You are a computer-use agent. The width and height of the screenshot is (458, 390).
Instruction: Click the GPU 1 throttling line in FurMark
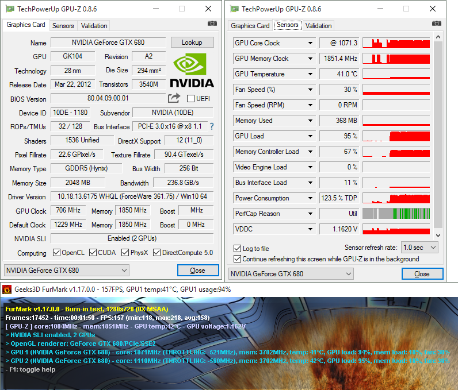[227, 352]
